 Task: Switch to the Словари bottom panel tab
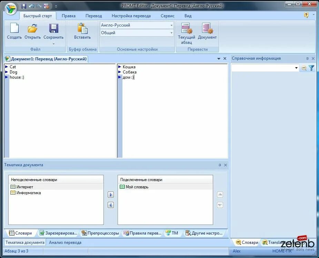click(21, 233)
